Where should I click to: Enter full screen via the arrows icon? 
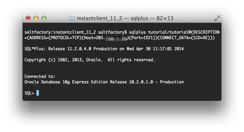coord(217,18)
